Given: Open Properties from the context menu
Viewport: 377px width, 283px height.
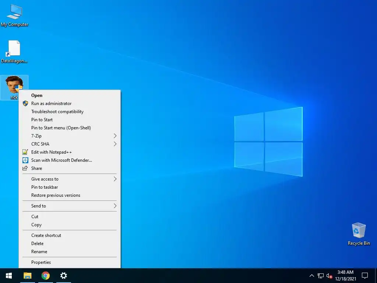Looking at the screenshot, I should [x=70, y=262].
